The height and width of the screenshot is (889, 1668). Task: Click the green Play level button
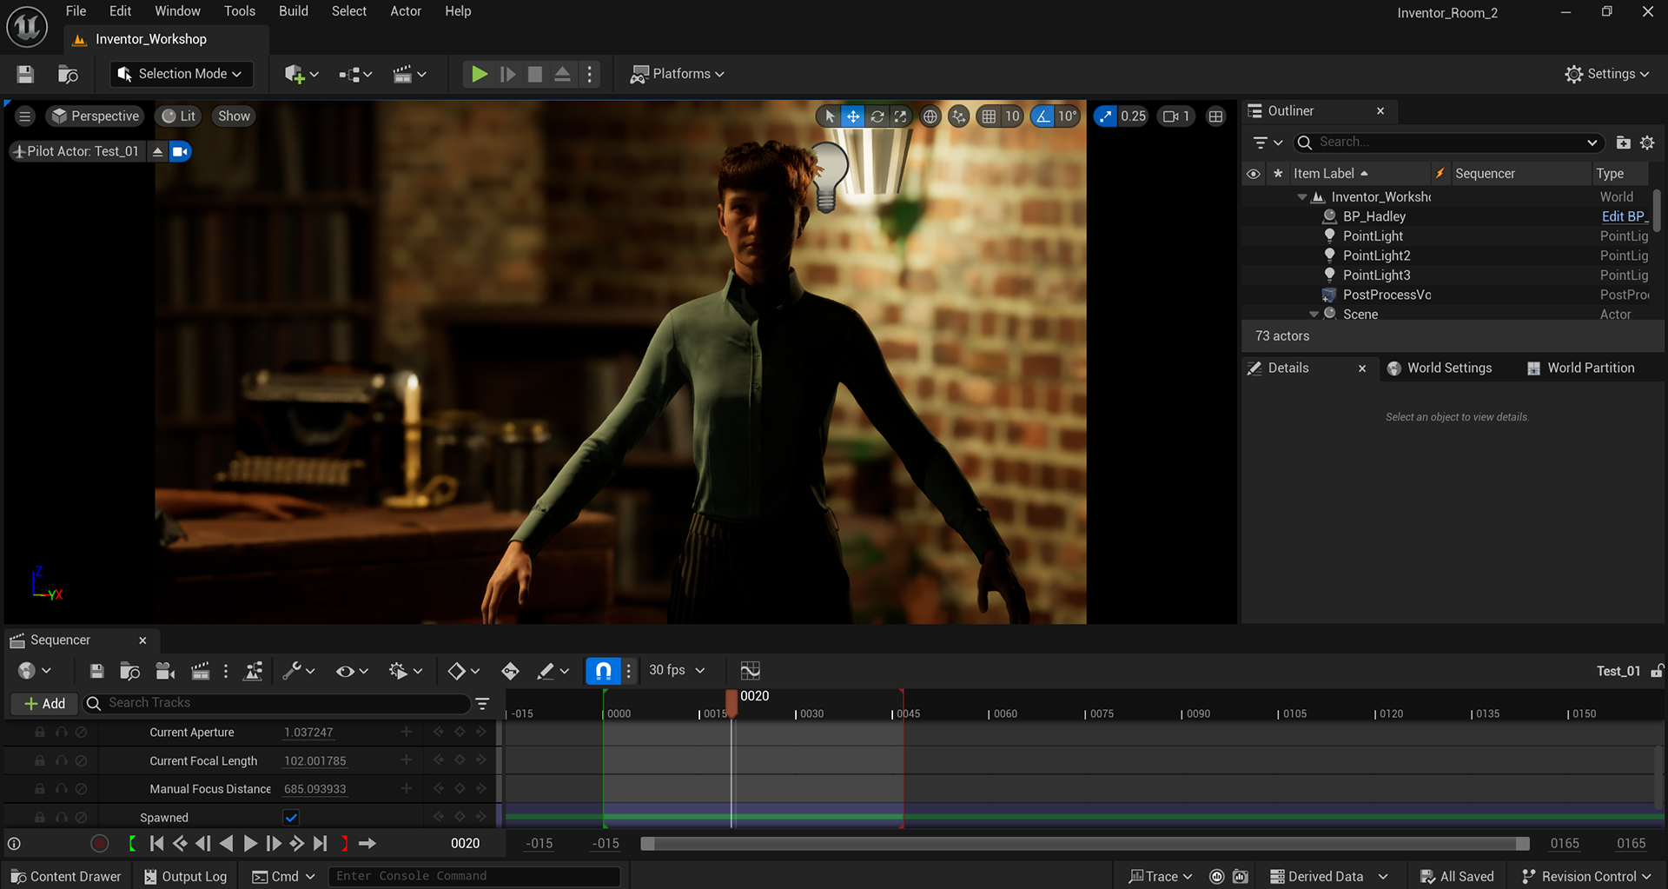pos(479,74)
